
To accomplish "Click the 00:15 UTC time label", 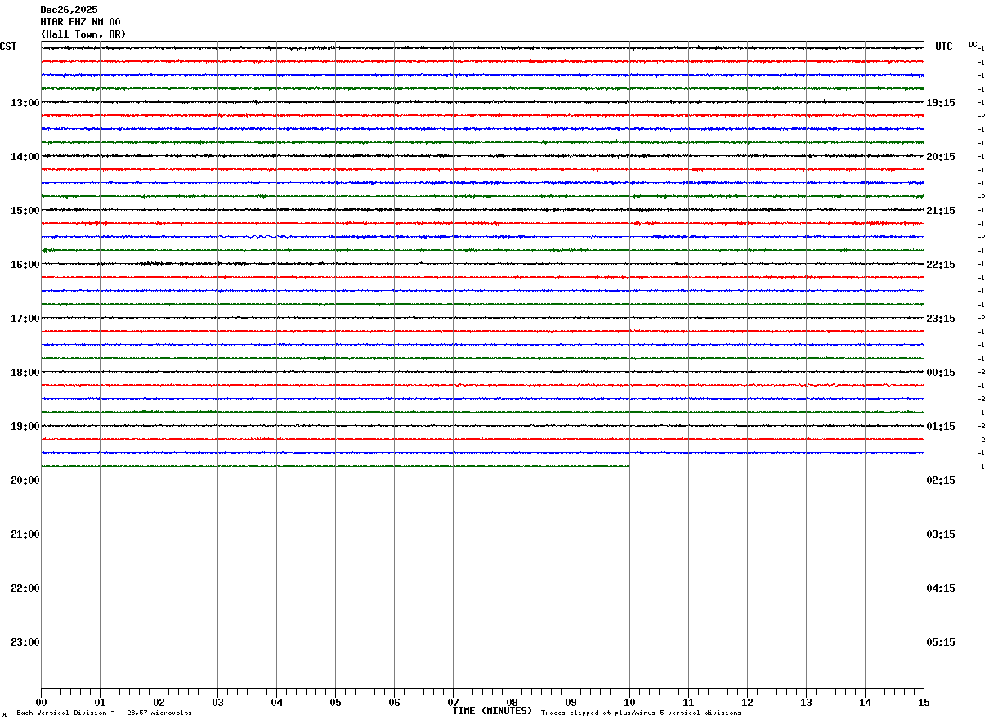I will click(x=940, y=373).
